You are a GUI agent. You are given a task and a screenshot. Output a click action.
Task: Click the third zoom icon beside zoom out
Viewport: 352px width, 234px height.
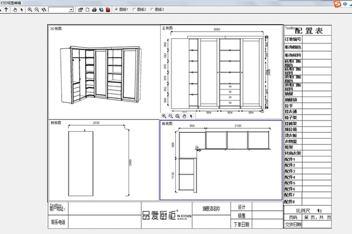coord(44,9)
